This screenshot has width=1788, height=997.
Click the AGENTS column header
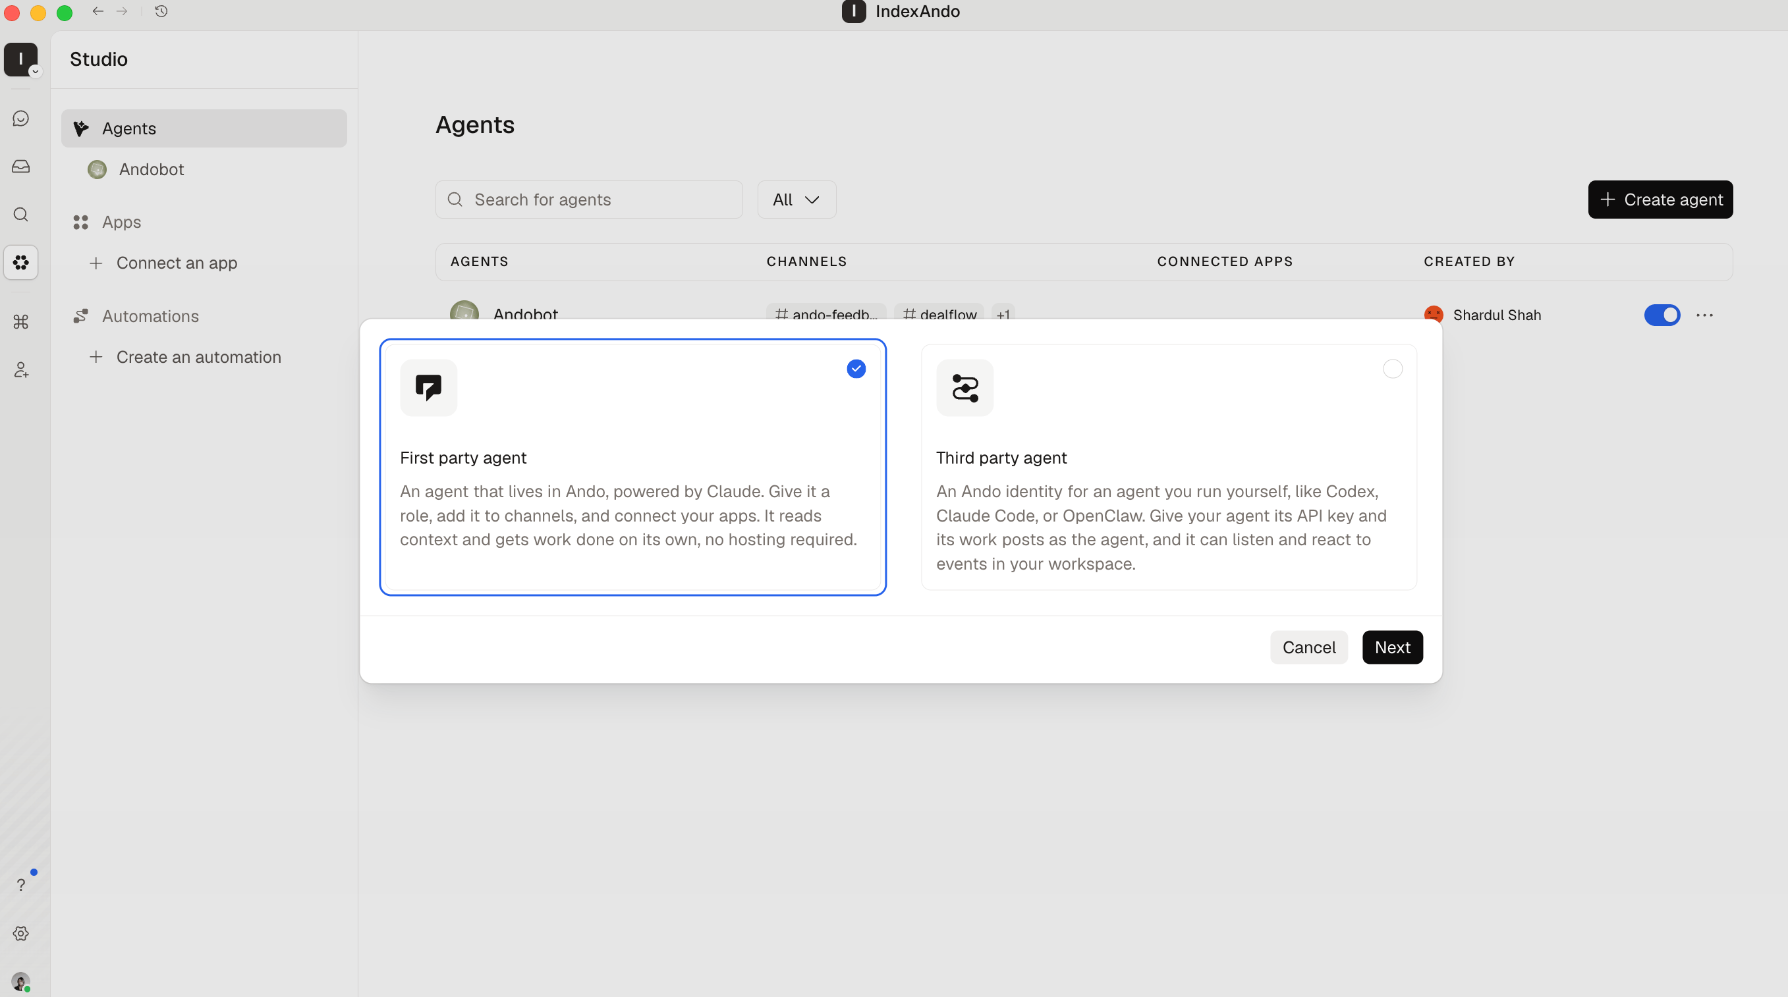479,261
